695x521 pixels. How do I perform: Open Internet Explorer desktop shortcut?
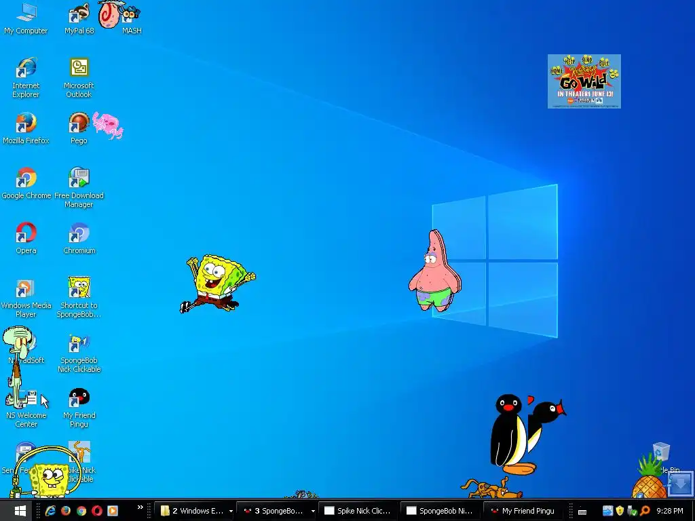point(26,77)
